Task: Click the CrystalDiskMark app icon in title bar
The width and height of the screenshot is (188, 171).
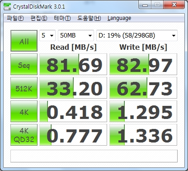Action: point(7,7)
